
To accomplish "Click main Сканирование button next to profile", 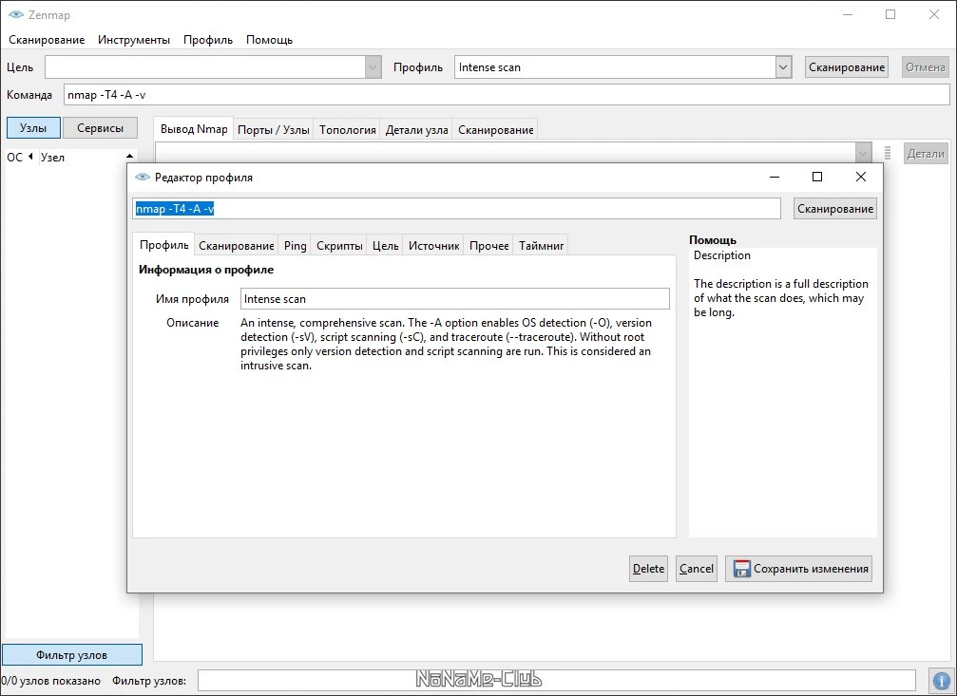I will (x=847, y=67).
